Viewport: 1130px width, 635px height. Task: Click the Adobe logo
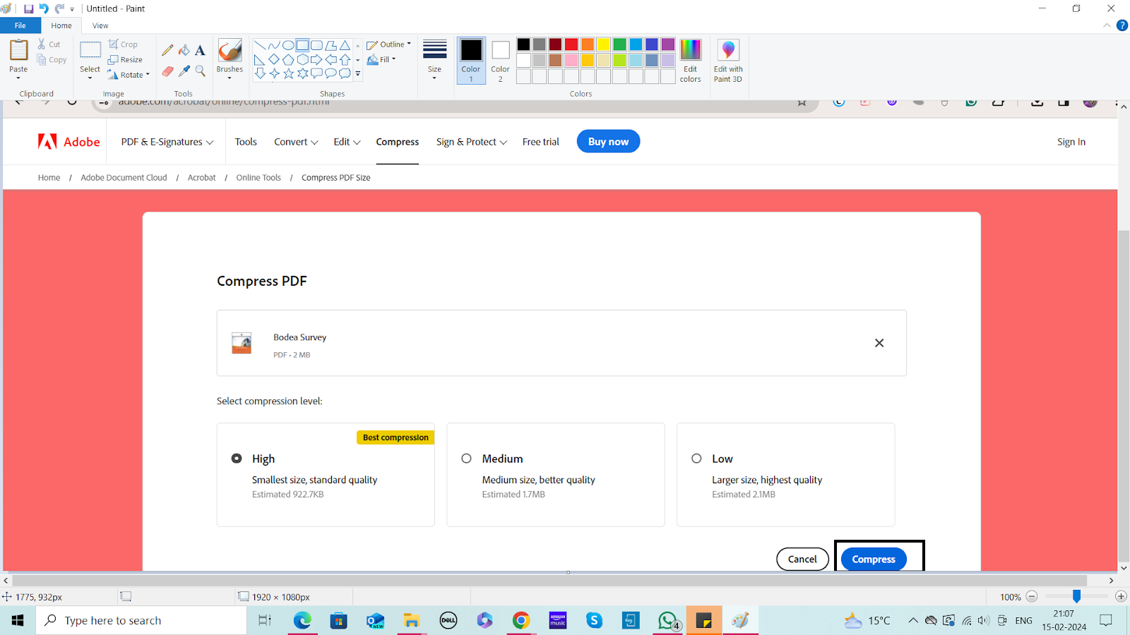point(69,142)
